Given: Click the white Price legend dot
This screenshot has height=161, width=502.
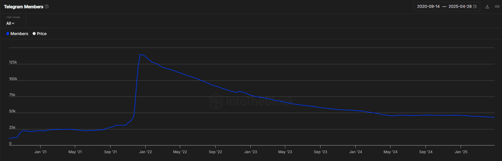Looking at the screenshot, I should (x=34, y=34).
